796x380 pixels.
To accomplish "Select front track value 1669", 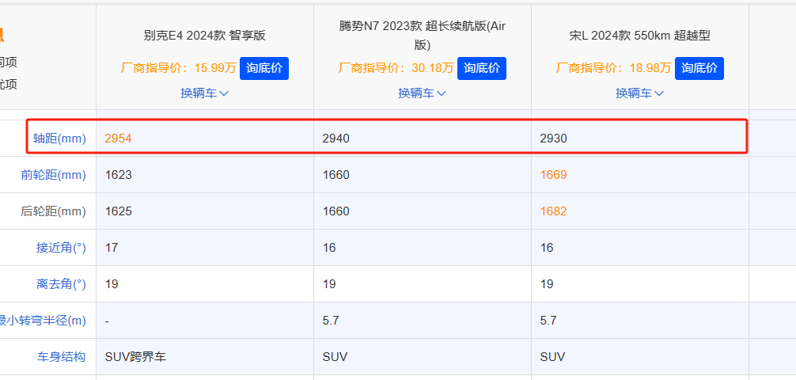I will tap(553, 175).
